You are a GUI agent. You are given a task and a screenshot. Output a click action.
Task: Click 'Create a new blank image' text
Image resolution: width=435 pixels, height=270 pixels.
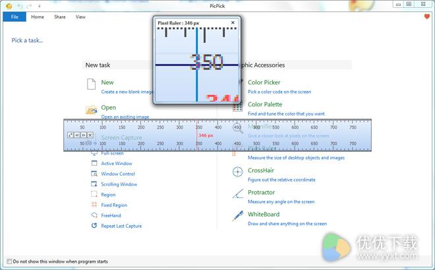click(x=127, y=92)
